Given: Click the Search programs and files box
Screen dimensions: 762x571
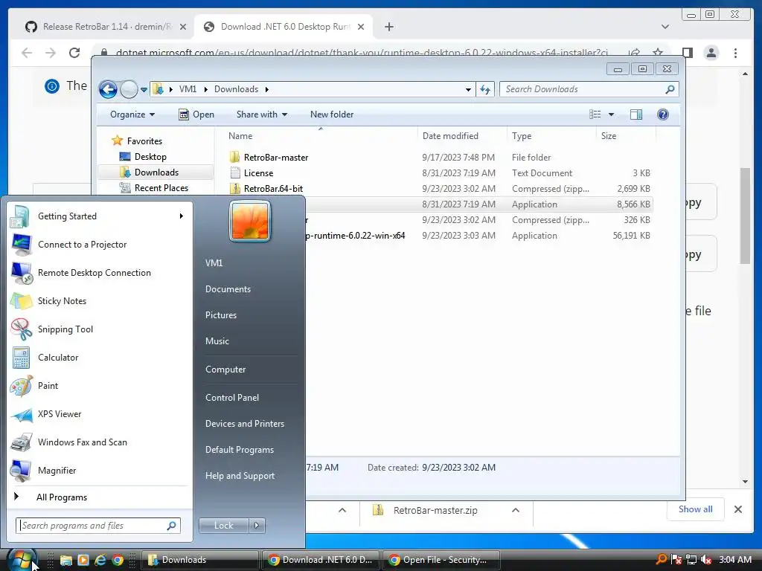Looking at the screenshot, I should coord(97,526).
